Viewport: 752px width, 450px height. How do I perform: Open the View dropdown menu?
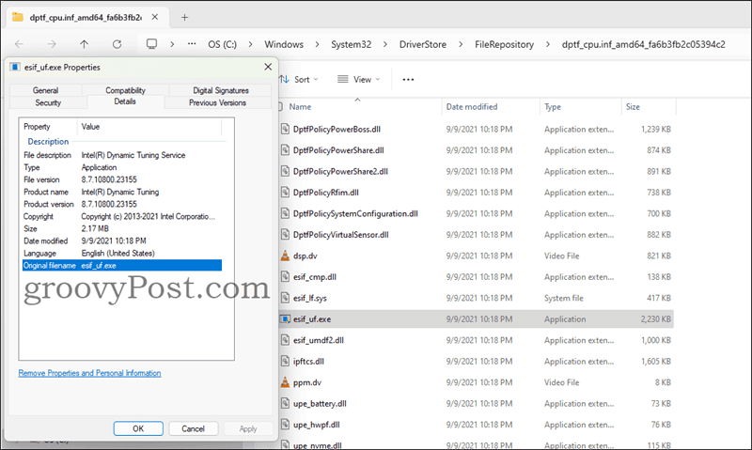(x=359, y=80)
